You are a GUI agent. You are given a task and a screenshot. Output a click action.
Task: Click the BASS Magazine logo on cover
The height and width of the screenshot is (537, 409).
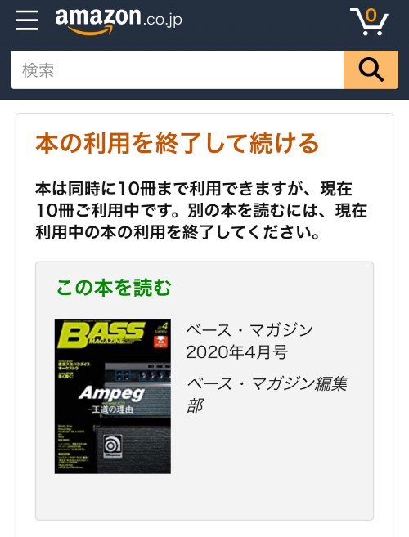[x=101, y=334]
